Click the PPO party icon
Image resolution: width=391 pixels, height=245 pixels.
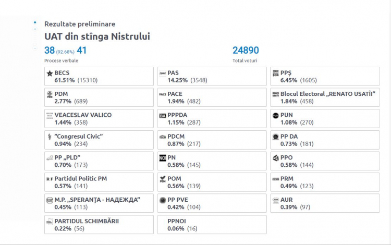pyautogui.click(x=276, y=158)
